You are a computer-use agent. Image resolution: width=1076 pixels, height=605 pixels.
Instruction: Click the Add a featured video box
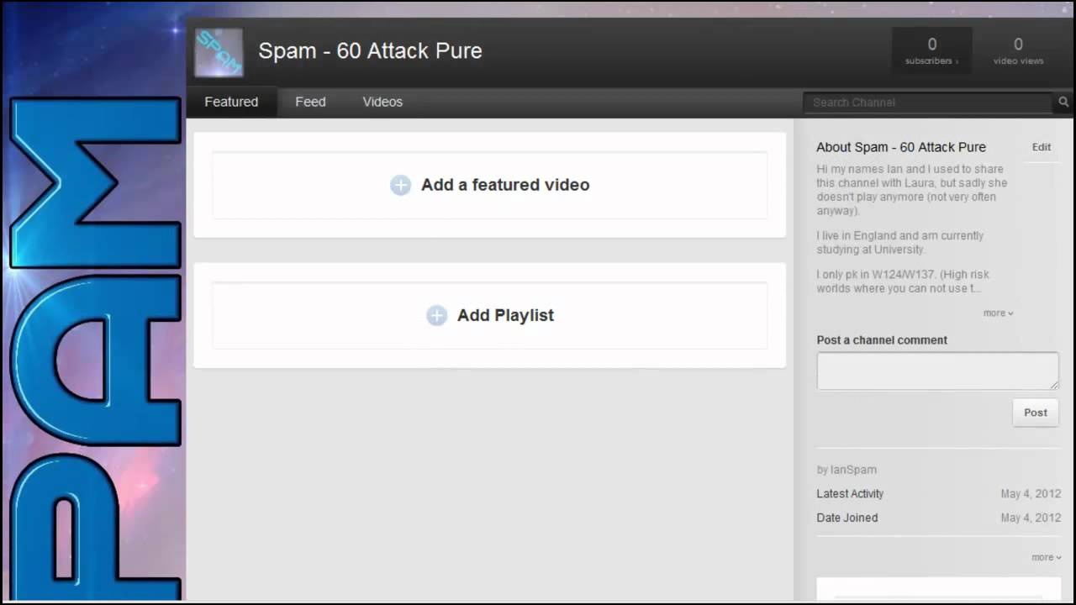coord(490,185)
